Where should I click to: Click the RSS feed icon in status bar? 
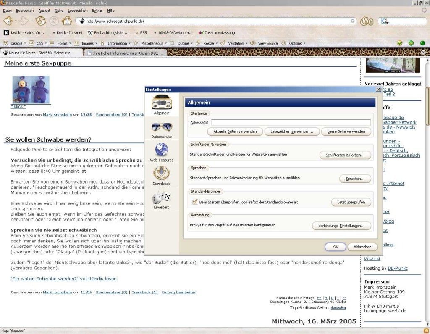point(426,331)
